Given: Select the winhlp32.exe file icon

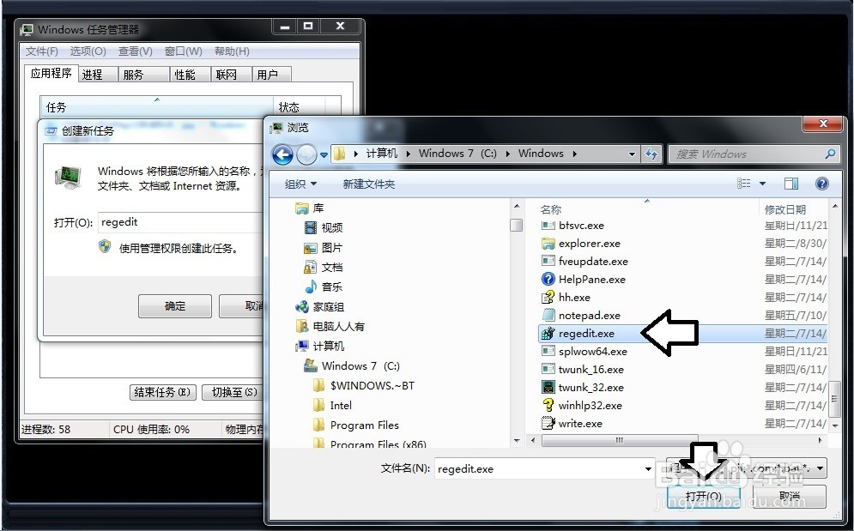Looking at the screenshot, I should tap(548, 405).
